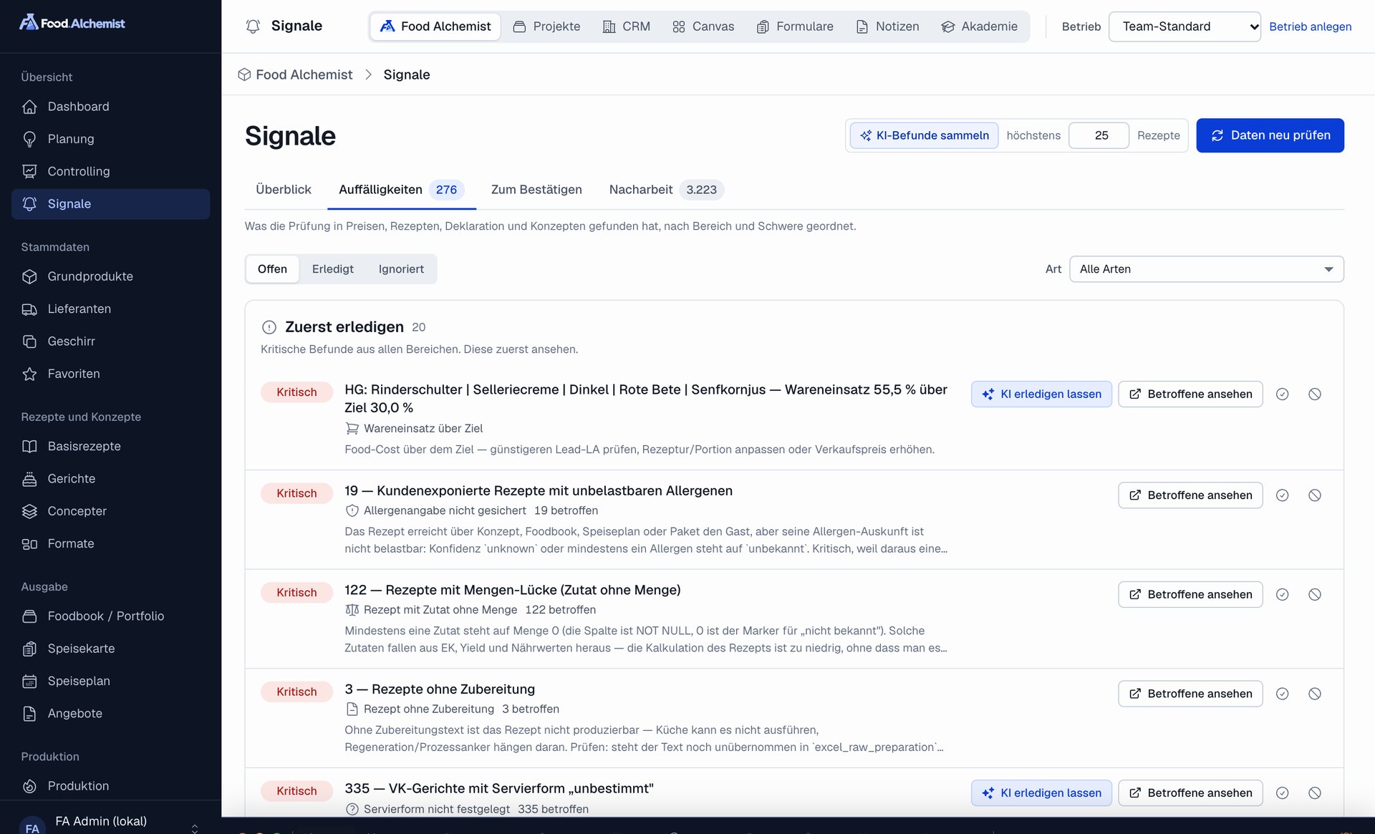
Task: Click Food Alchemist in the breadcrumb
Action: (295, 74)
